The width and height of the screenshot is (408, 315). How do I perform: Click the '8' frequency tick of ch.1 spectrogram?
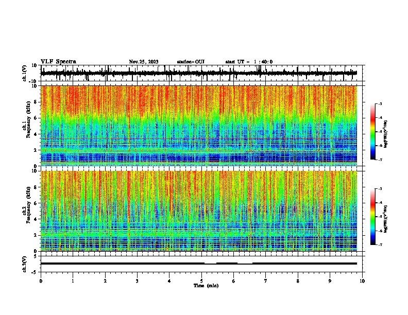pos(36,102)
